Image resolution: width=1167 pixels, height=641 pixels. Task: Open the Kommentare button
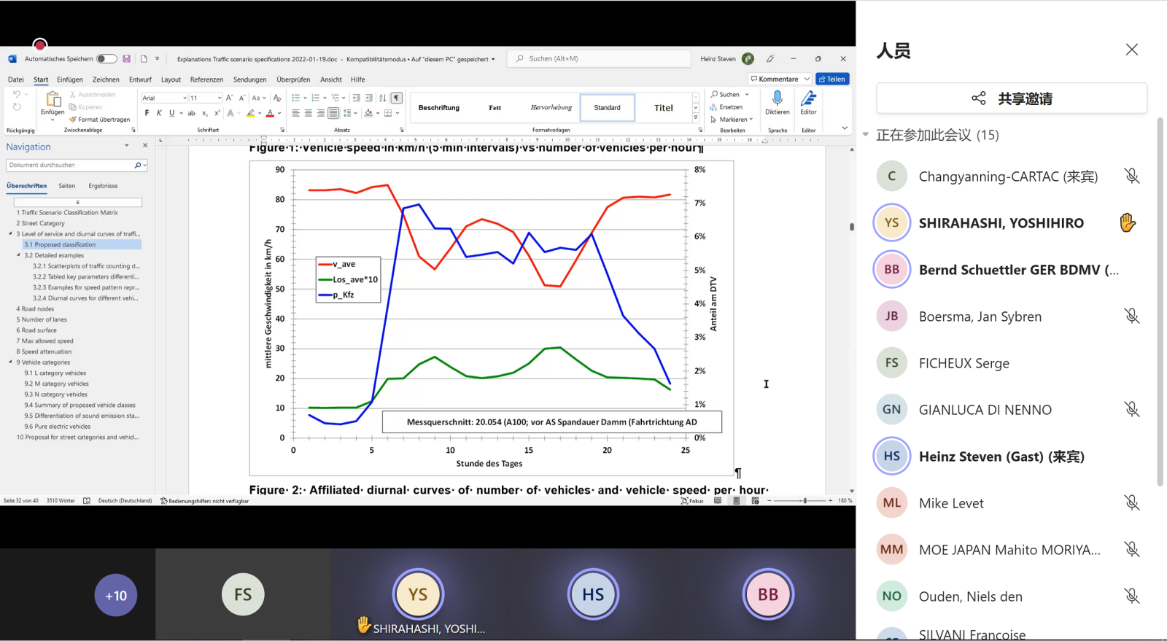click(x=778, y=79)
